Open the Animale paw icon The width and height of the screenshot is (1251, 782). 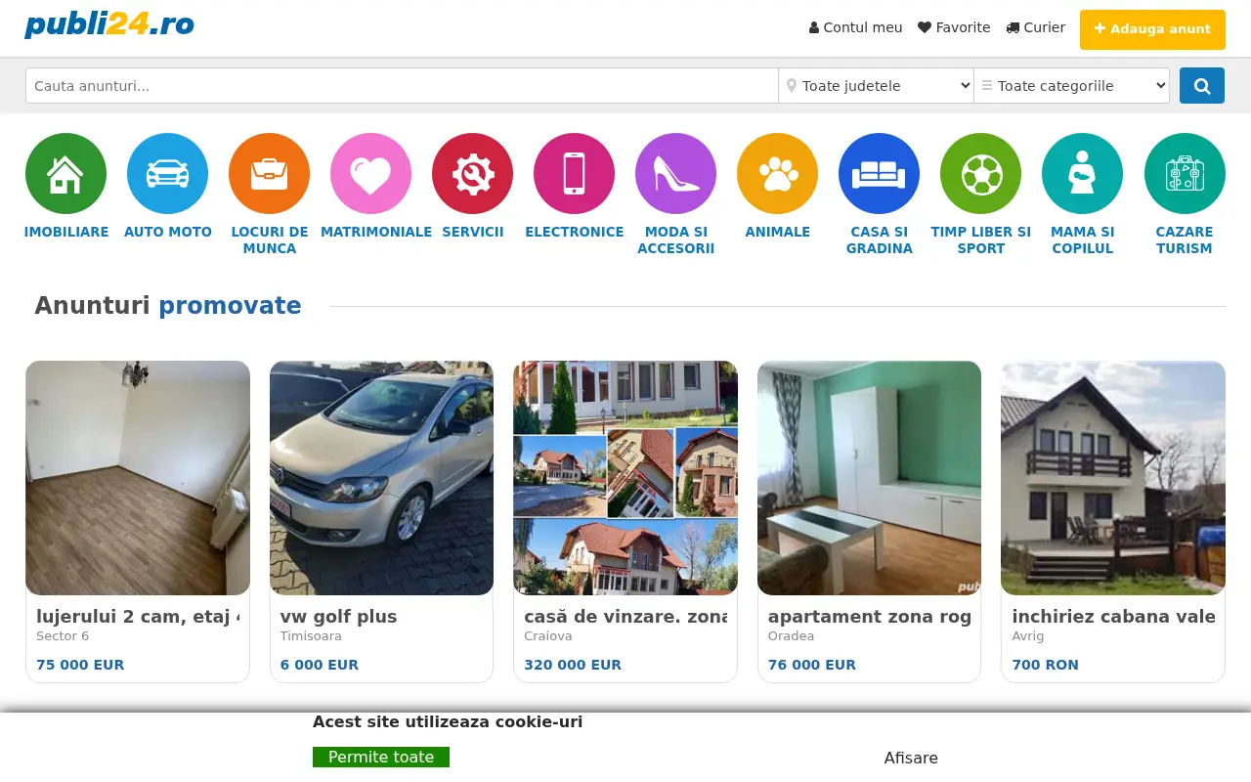tap(777, 174)
